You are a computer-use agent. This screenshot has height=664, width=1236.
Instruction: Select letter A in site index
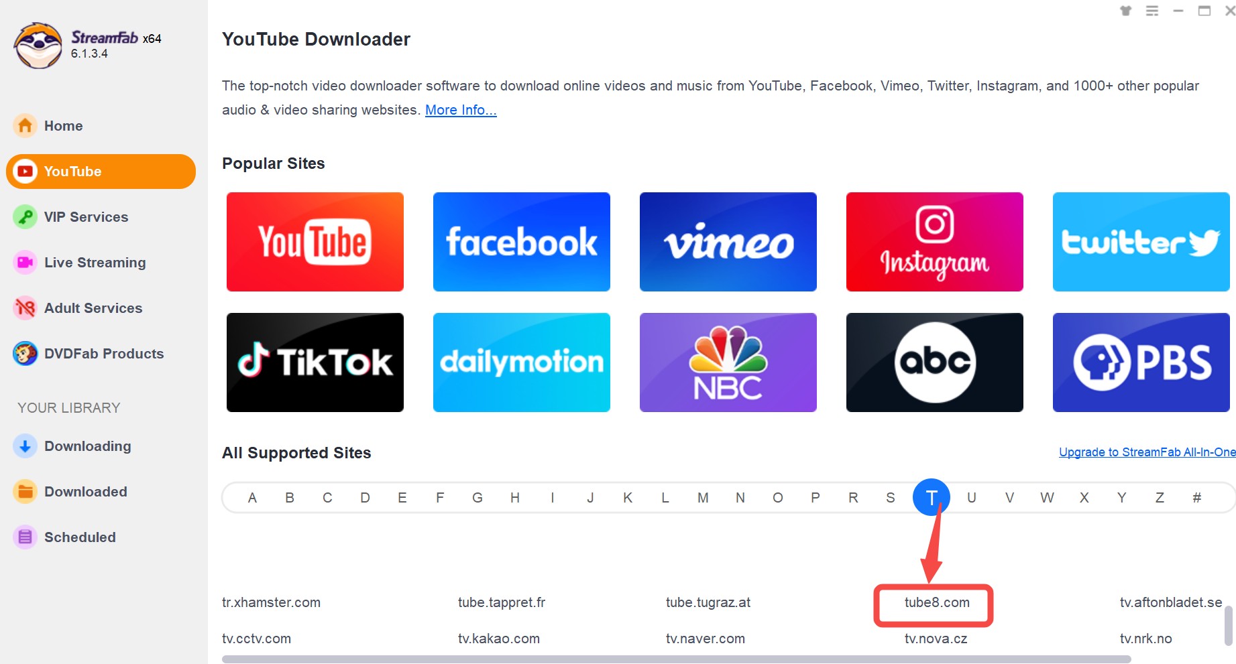252,498
